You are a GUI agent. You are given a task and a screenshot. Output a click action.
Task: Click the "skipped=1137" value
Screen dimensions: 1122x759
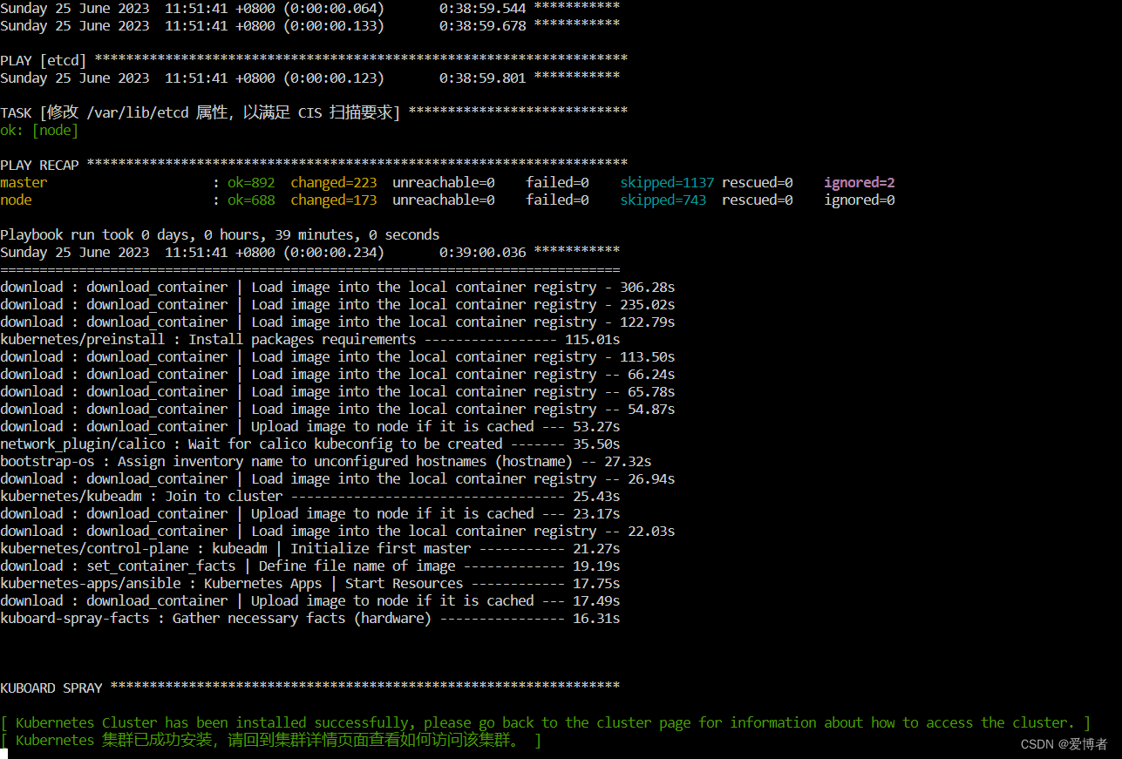point(667,182)
